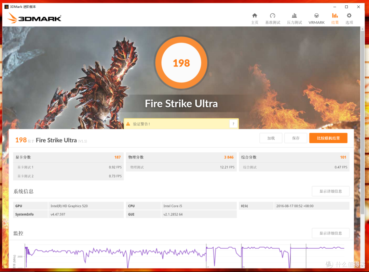Click GPU value Intel(R) HD Graphics 520

coord(69,206)
